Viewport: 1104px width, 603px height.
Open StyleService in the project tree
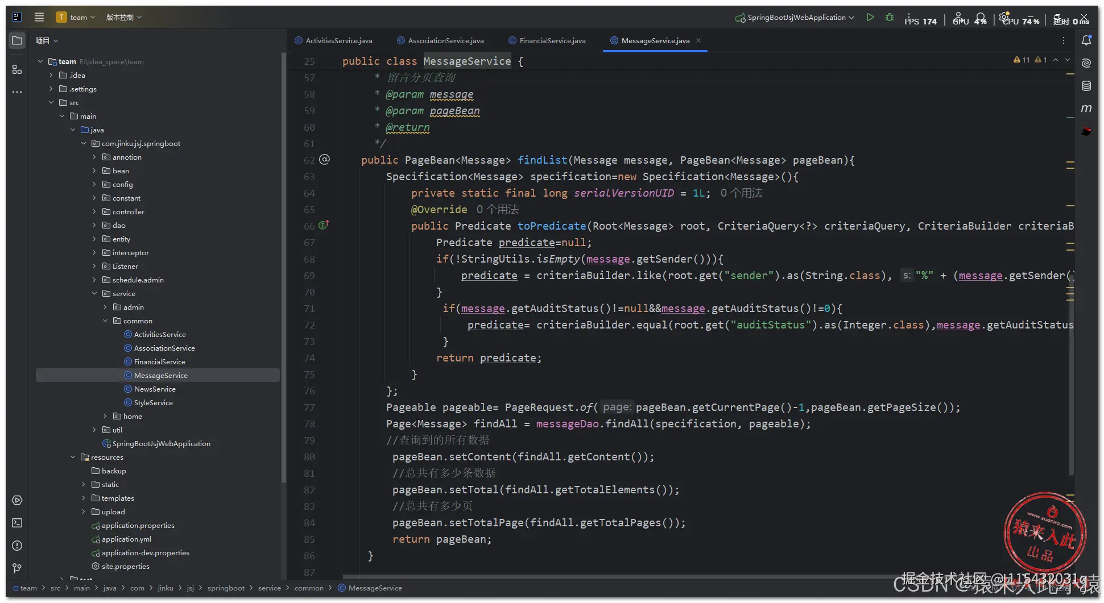pyautogui.click(x=154, y=402)
